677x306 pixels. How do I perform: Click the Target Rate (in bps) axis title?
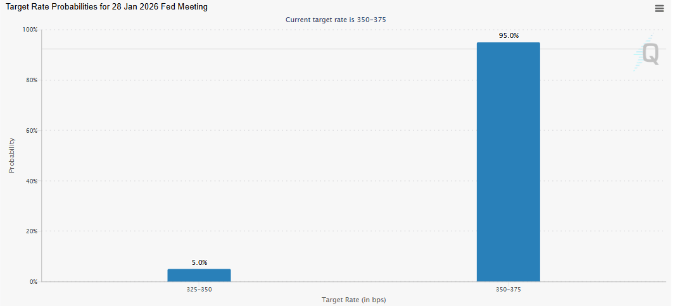click(353, 300)
